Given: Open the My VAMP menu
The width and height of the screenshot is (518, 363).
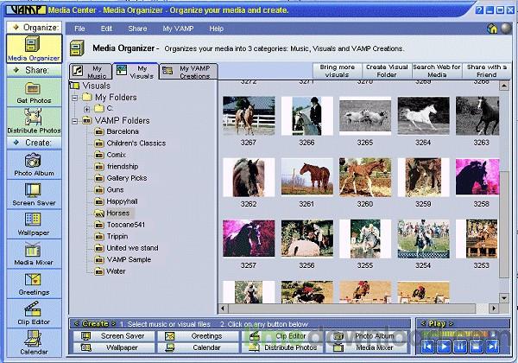Looking at the screenshot, I should tap(177, 29).
